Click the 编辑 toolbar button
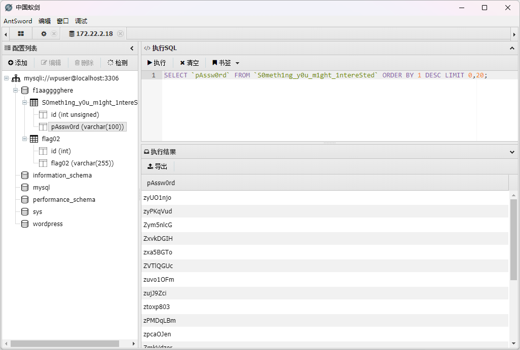This screenshot has width=520, height=350. [51, 63]
